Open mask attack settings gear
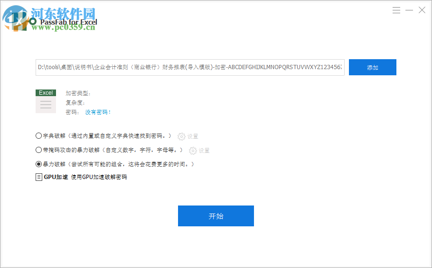 pyautogui.click(x=193, y=151)
